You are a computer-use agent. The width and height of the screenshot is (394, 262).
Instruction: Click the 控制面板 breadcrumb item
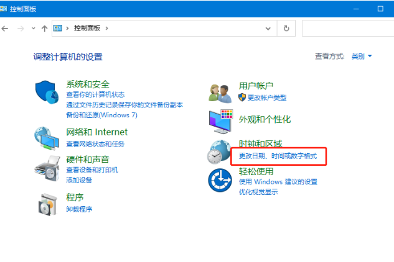(x=87, y=28)
